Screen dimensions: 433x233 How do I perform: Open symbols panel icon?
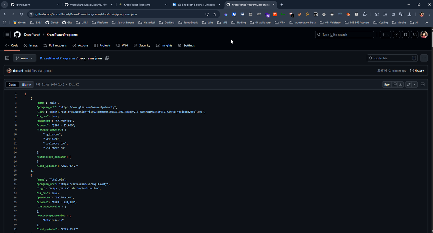coord(423,84)
